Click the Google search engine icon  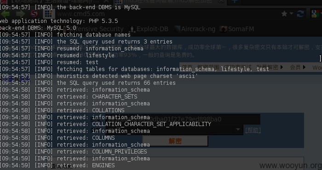coord(315,14)
